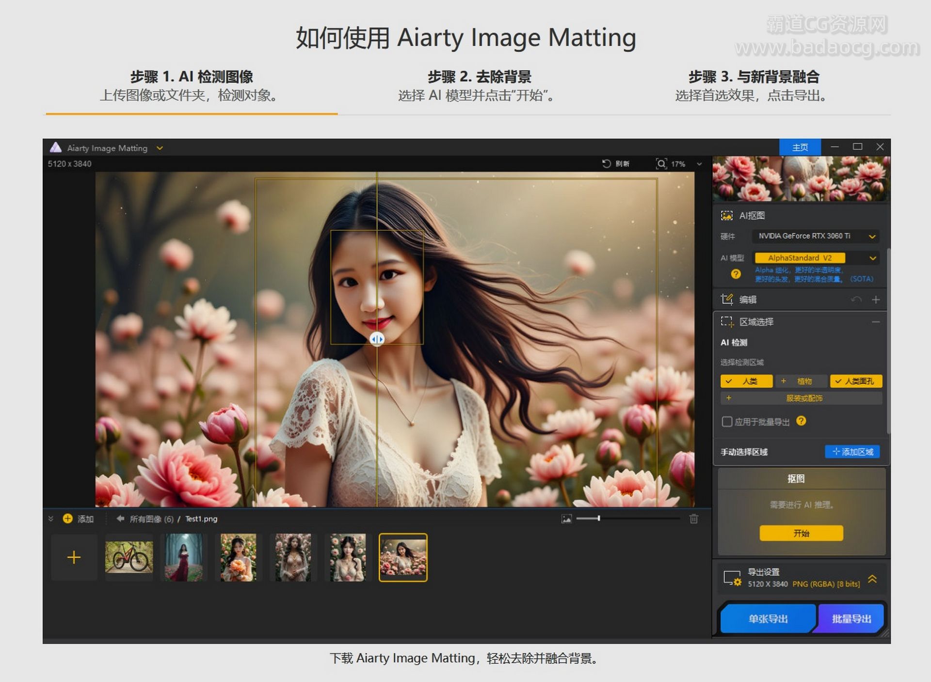The image size is (931, 682).
Task: Click the PNG (RGBA) [8 bits] format text
Action: 826,584
